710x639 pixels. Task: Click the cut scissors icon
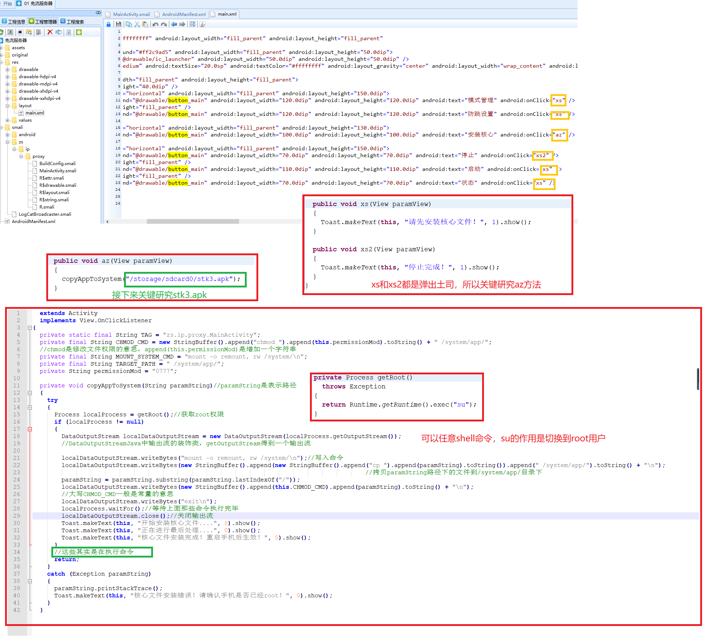pyautogui.click(x=137, y=24)
